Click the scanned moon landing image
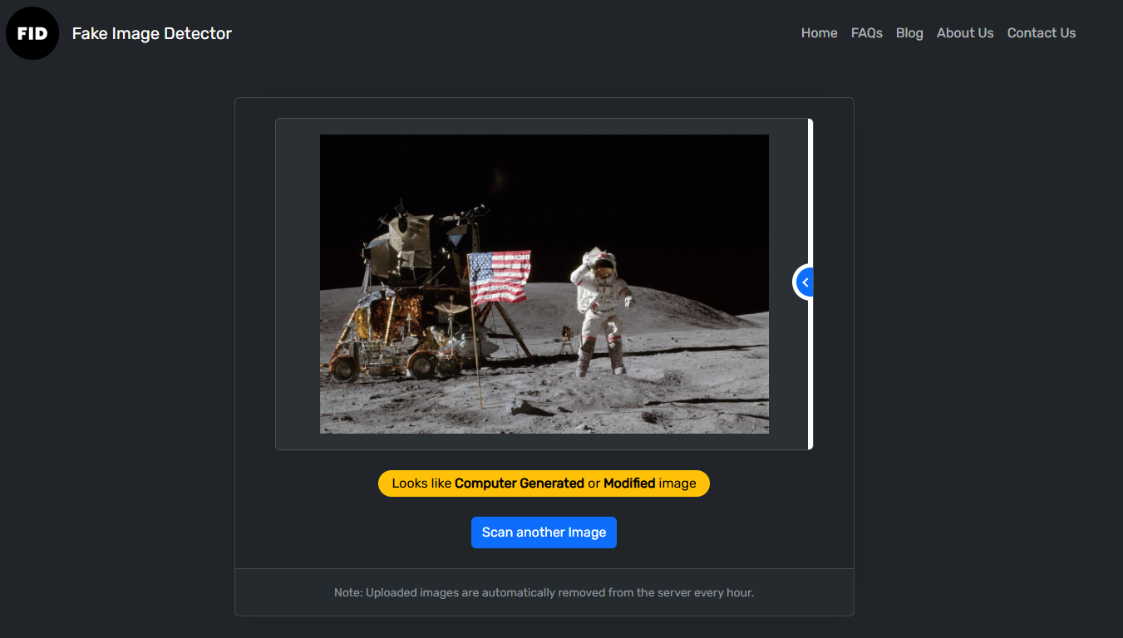1123x638 pixels. (544, 284)
